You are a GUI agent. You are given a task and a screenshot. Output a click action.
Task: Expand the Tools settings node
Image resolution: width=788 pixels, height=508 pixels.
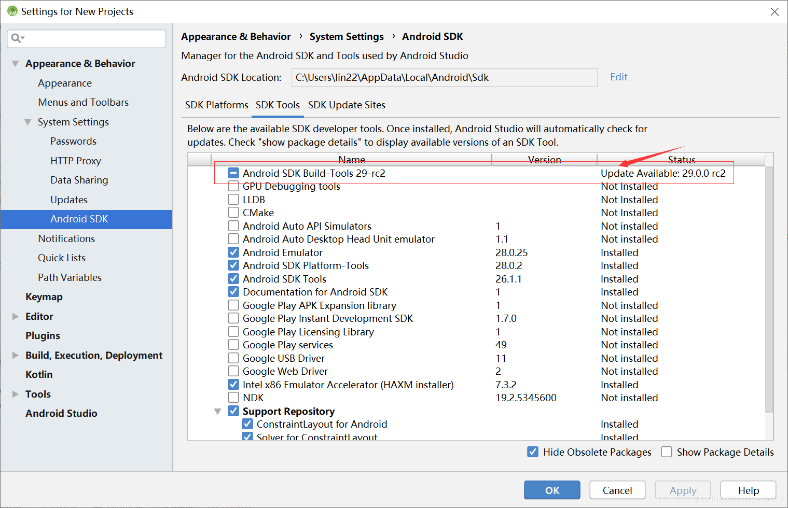pyautogui.click(x=15, y=394)
